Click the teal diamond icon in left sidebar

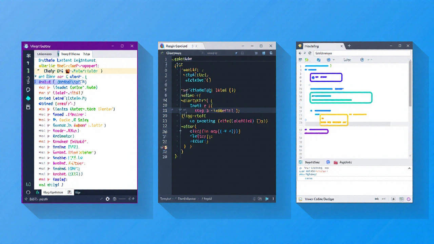tap(28, 98)
